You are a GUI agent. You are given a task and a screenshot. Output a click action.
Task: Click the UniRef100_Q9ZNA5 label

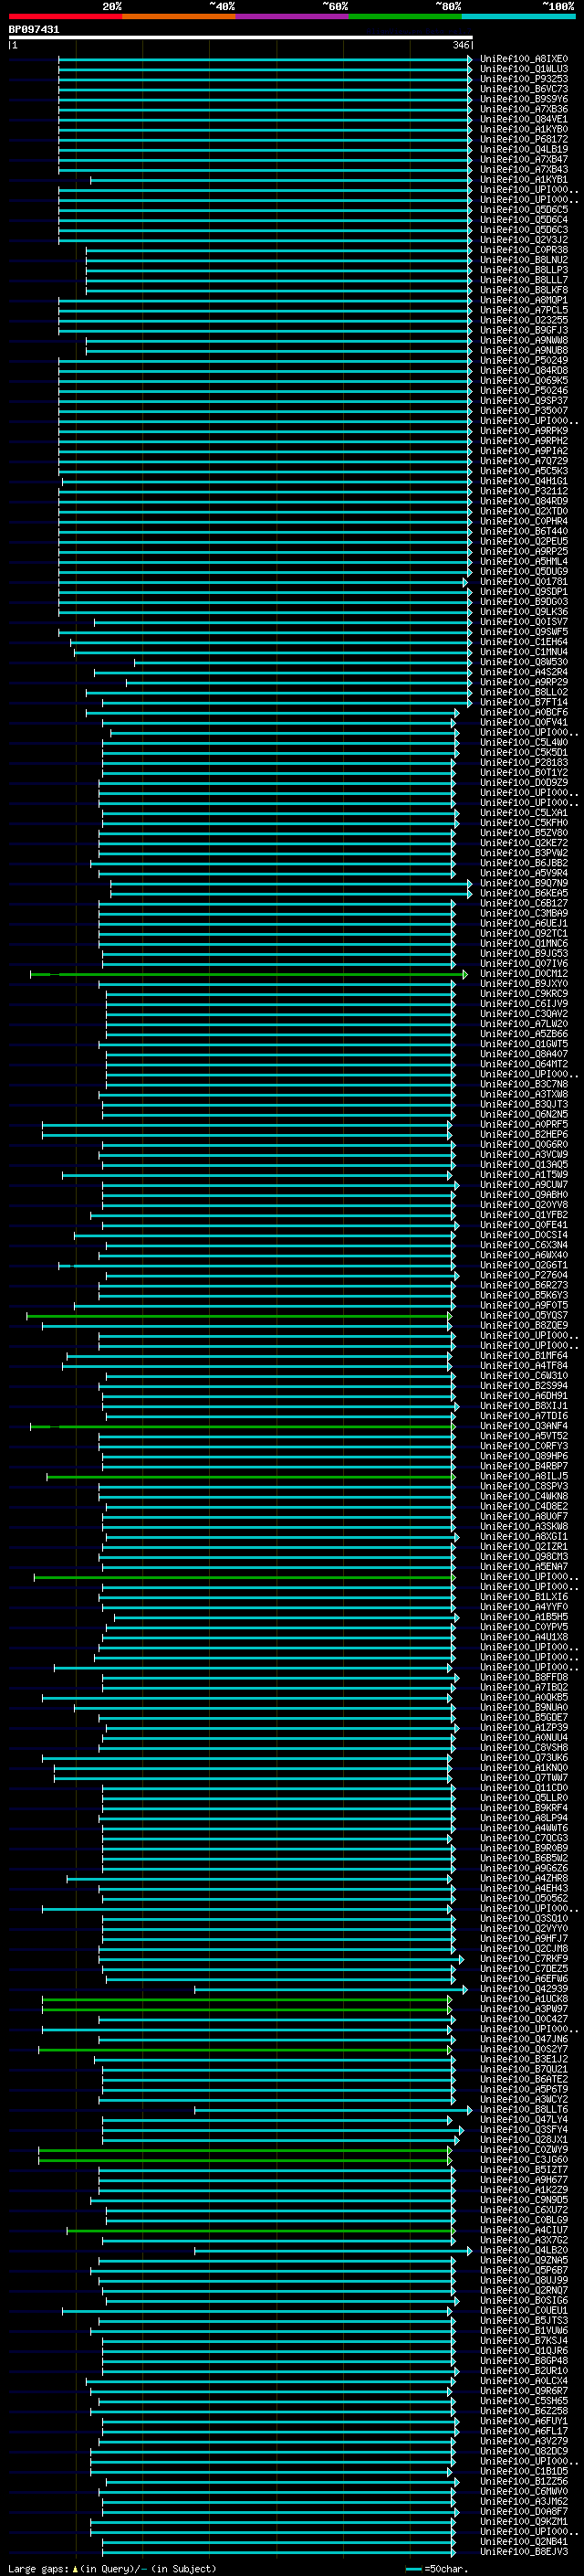(x=523, y=2260)
